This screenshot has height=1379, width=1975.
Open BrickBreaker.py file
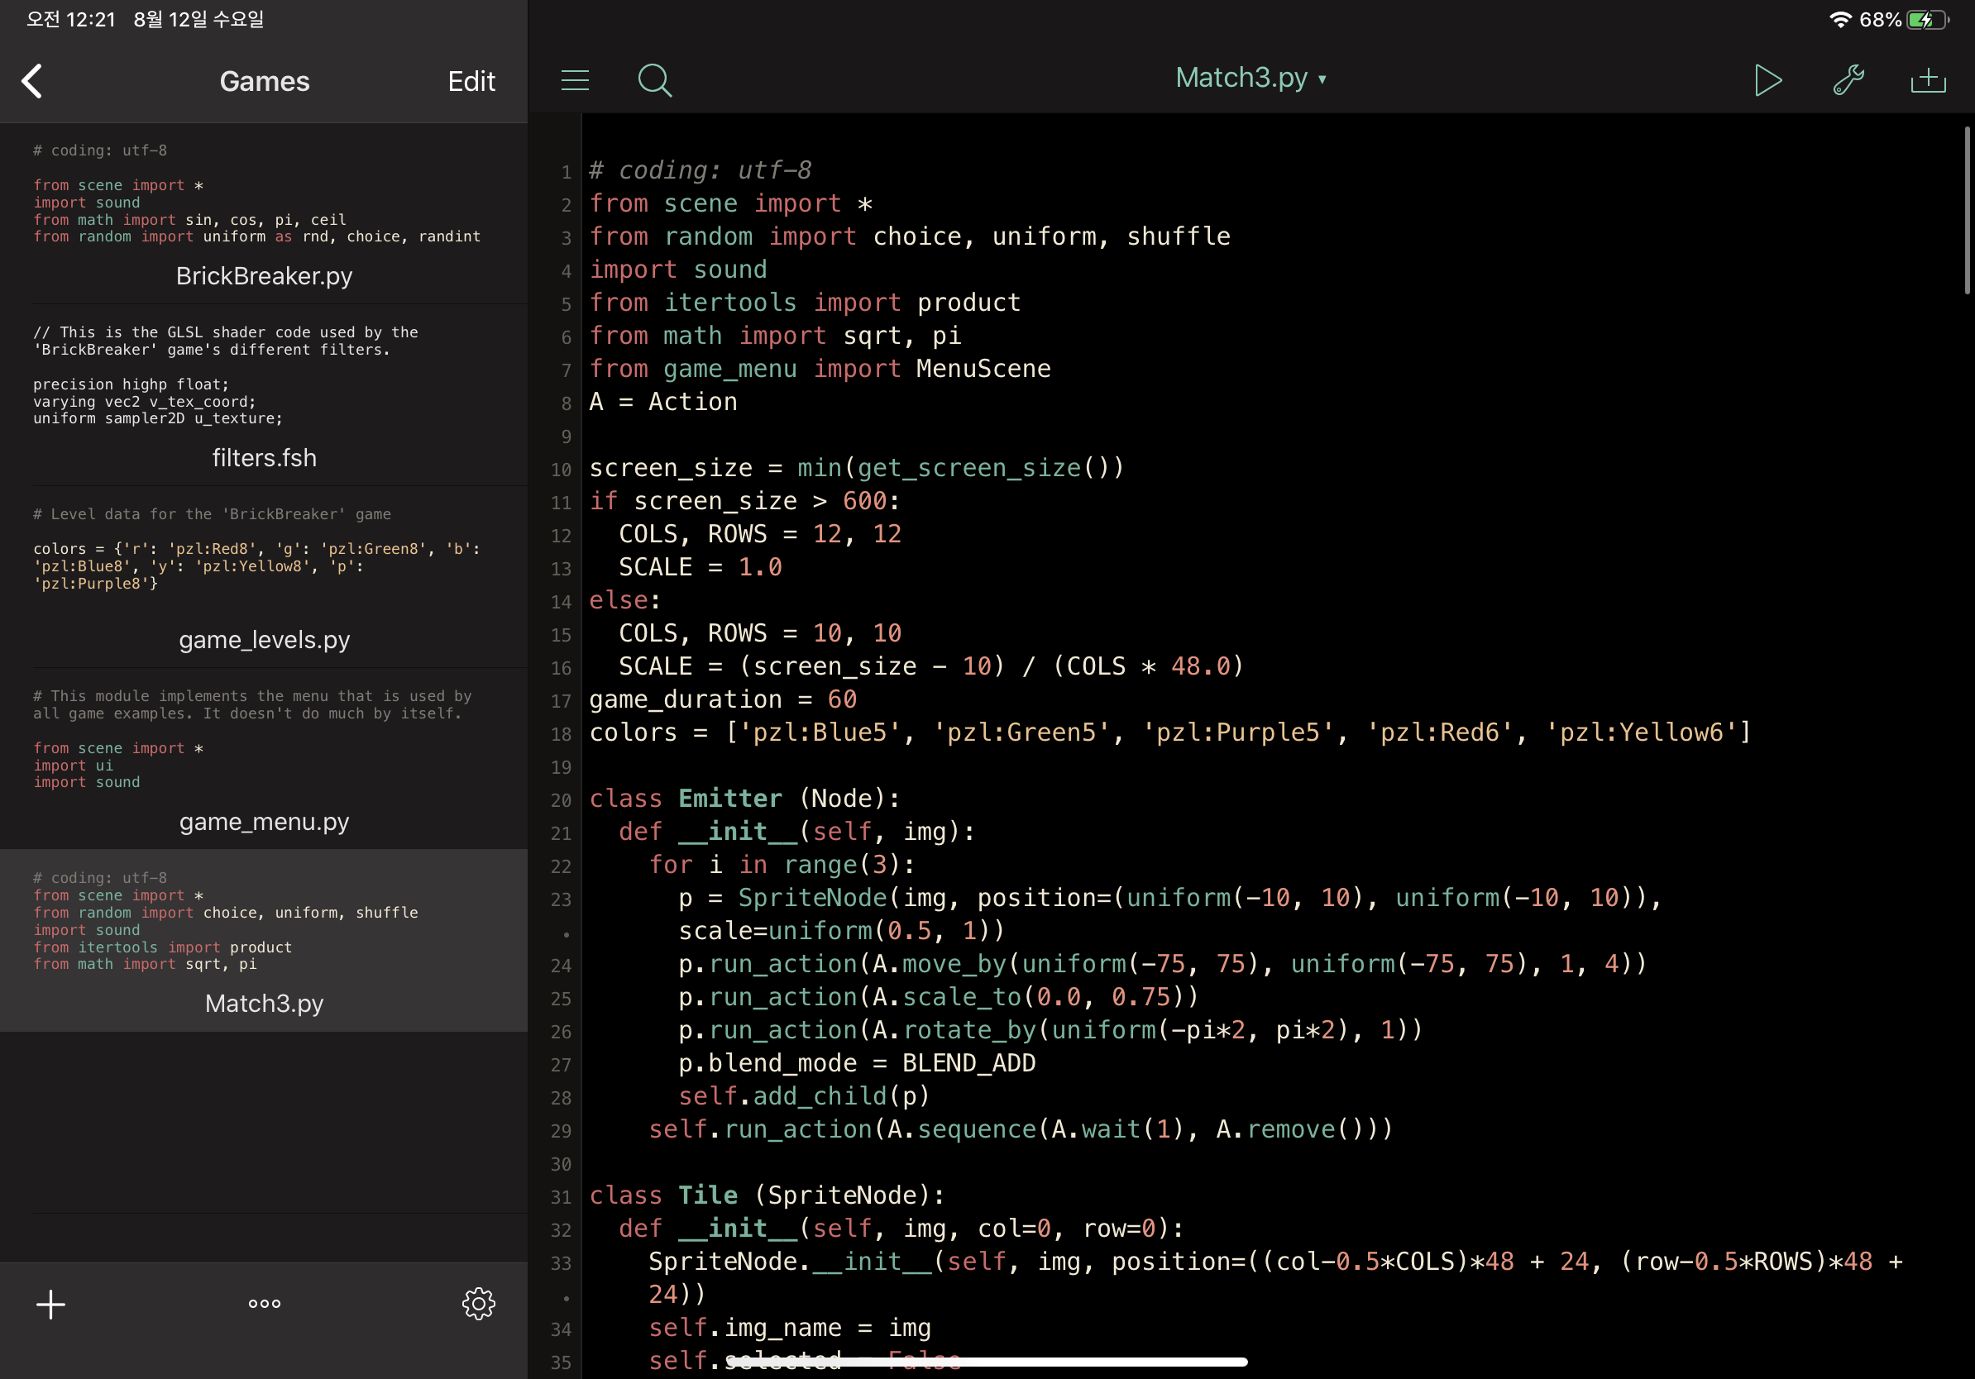pyautogui.click(x=264, y=275)
